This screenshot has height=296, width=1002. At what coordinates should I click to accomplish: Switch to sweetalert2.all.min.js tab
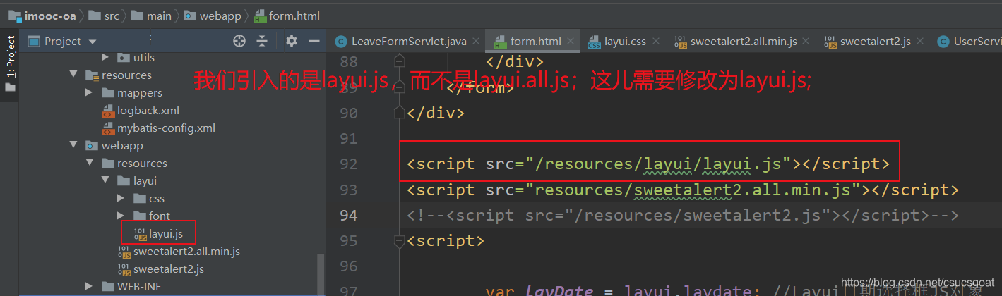[735, 41]
